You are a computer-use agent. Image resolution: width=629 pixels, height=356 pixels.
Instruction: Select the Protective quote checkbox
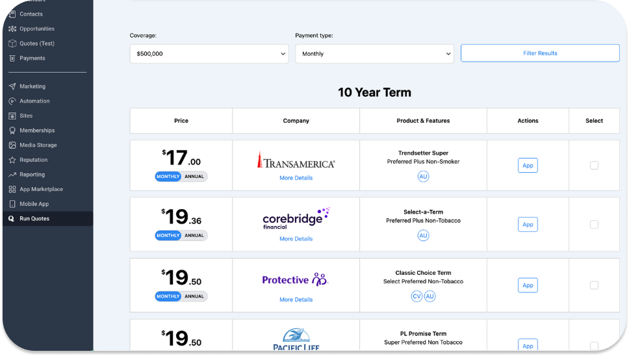click(x=594, y=285)
